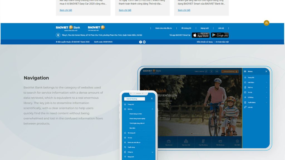Click the YouTube icon in the footer
285x160 pixels.
pos(144,42)
